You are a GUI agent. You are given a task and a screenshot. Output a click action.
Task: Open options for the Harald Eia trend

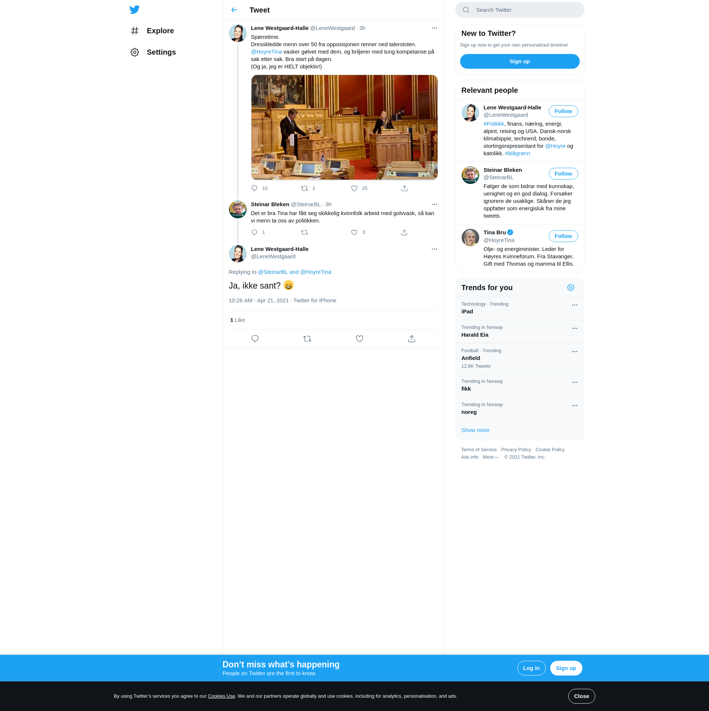tap(575, 329)
